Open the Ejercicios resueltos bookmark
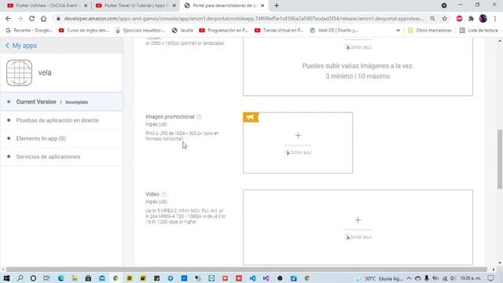Viewport: 503px width, 283px height. tap(141, 30)
